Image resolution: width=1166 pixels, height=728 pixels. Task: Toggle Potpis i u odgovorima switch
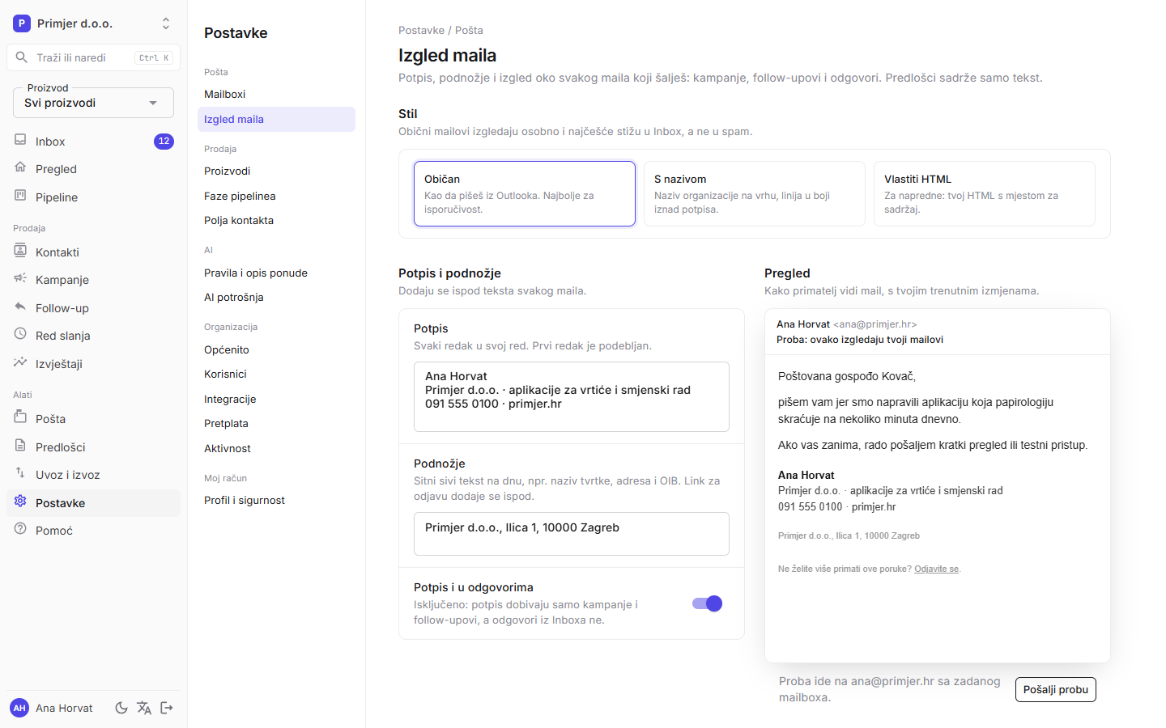[707, 603]
